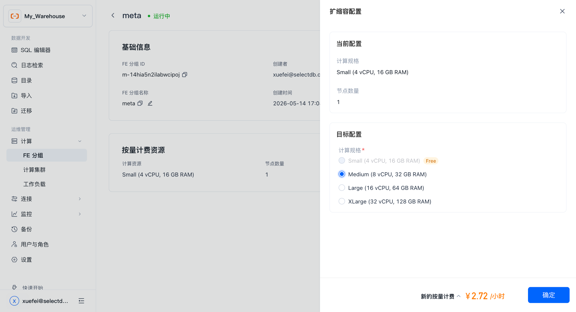Click the 计算 compute icon

point(14,141)
